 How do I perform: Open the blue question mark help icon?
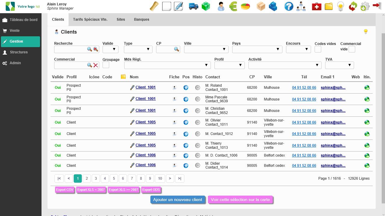click(289, 6)
